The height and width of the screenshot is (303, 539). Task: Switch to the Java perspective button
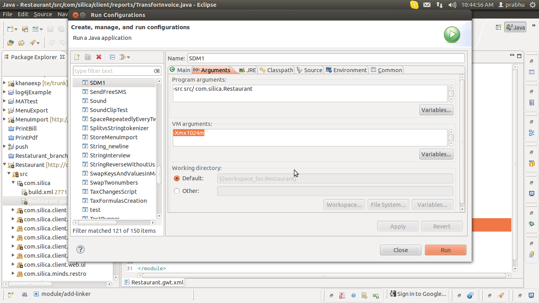(515, 27)
